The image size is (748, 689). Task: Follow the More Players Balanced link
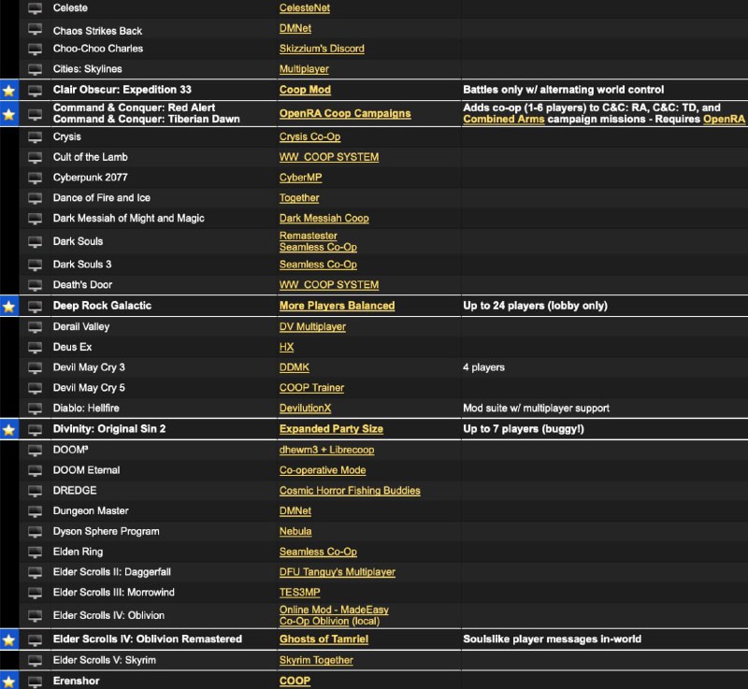click(x=337, y=306)
